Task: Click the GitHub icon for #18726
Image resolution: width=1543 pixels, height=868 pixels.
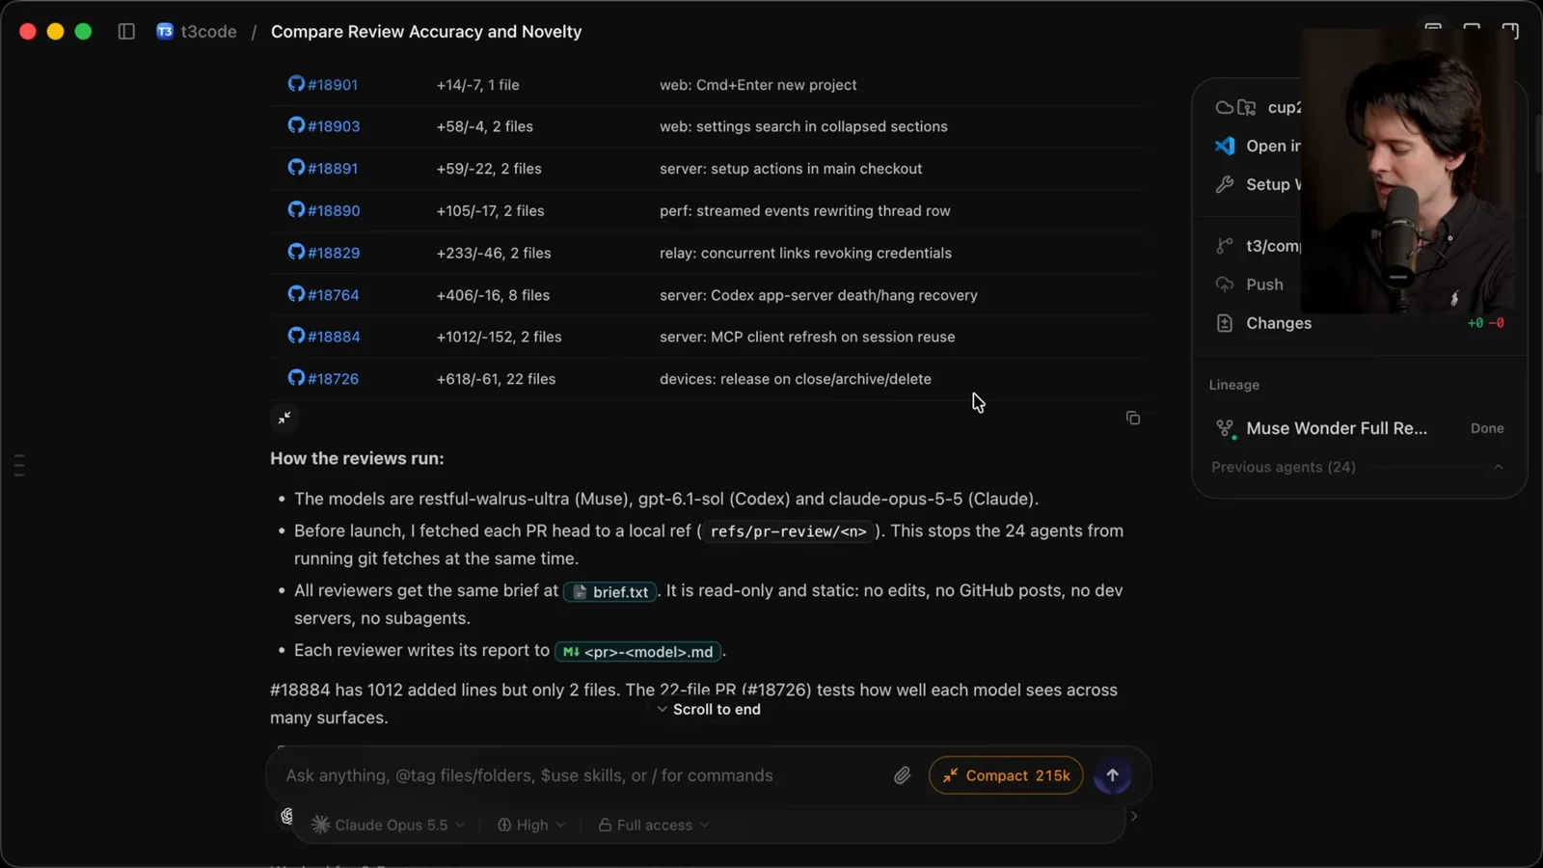Action: 296,378
